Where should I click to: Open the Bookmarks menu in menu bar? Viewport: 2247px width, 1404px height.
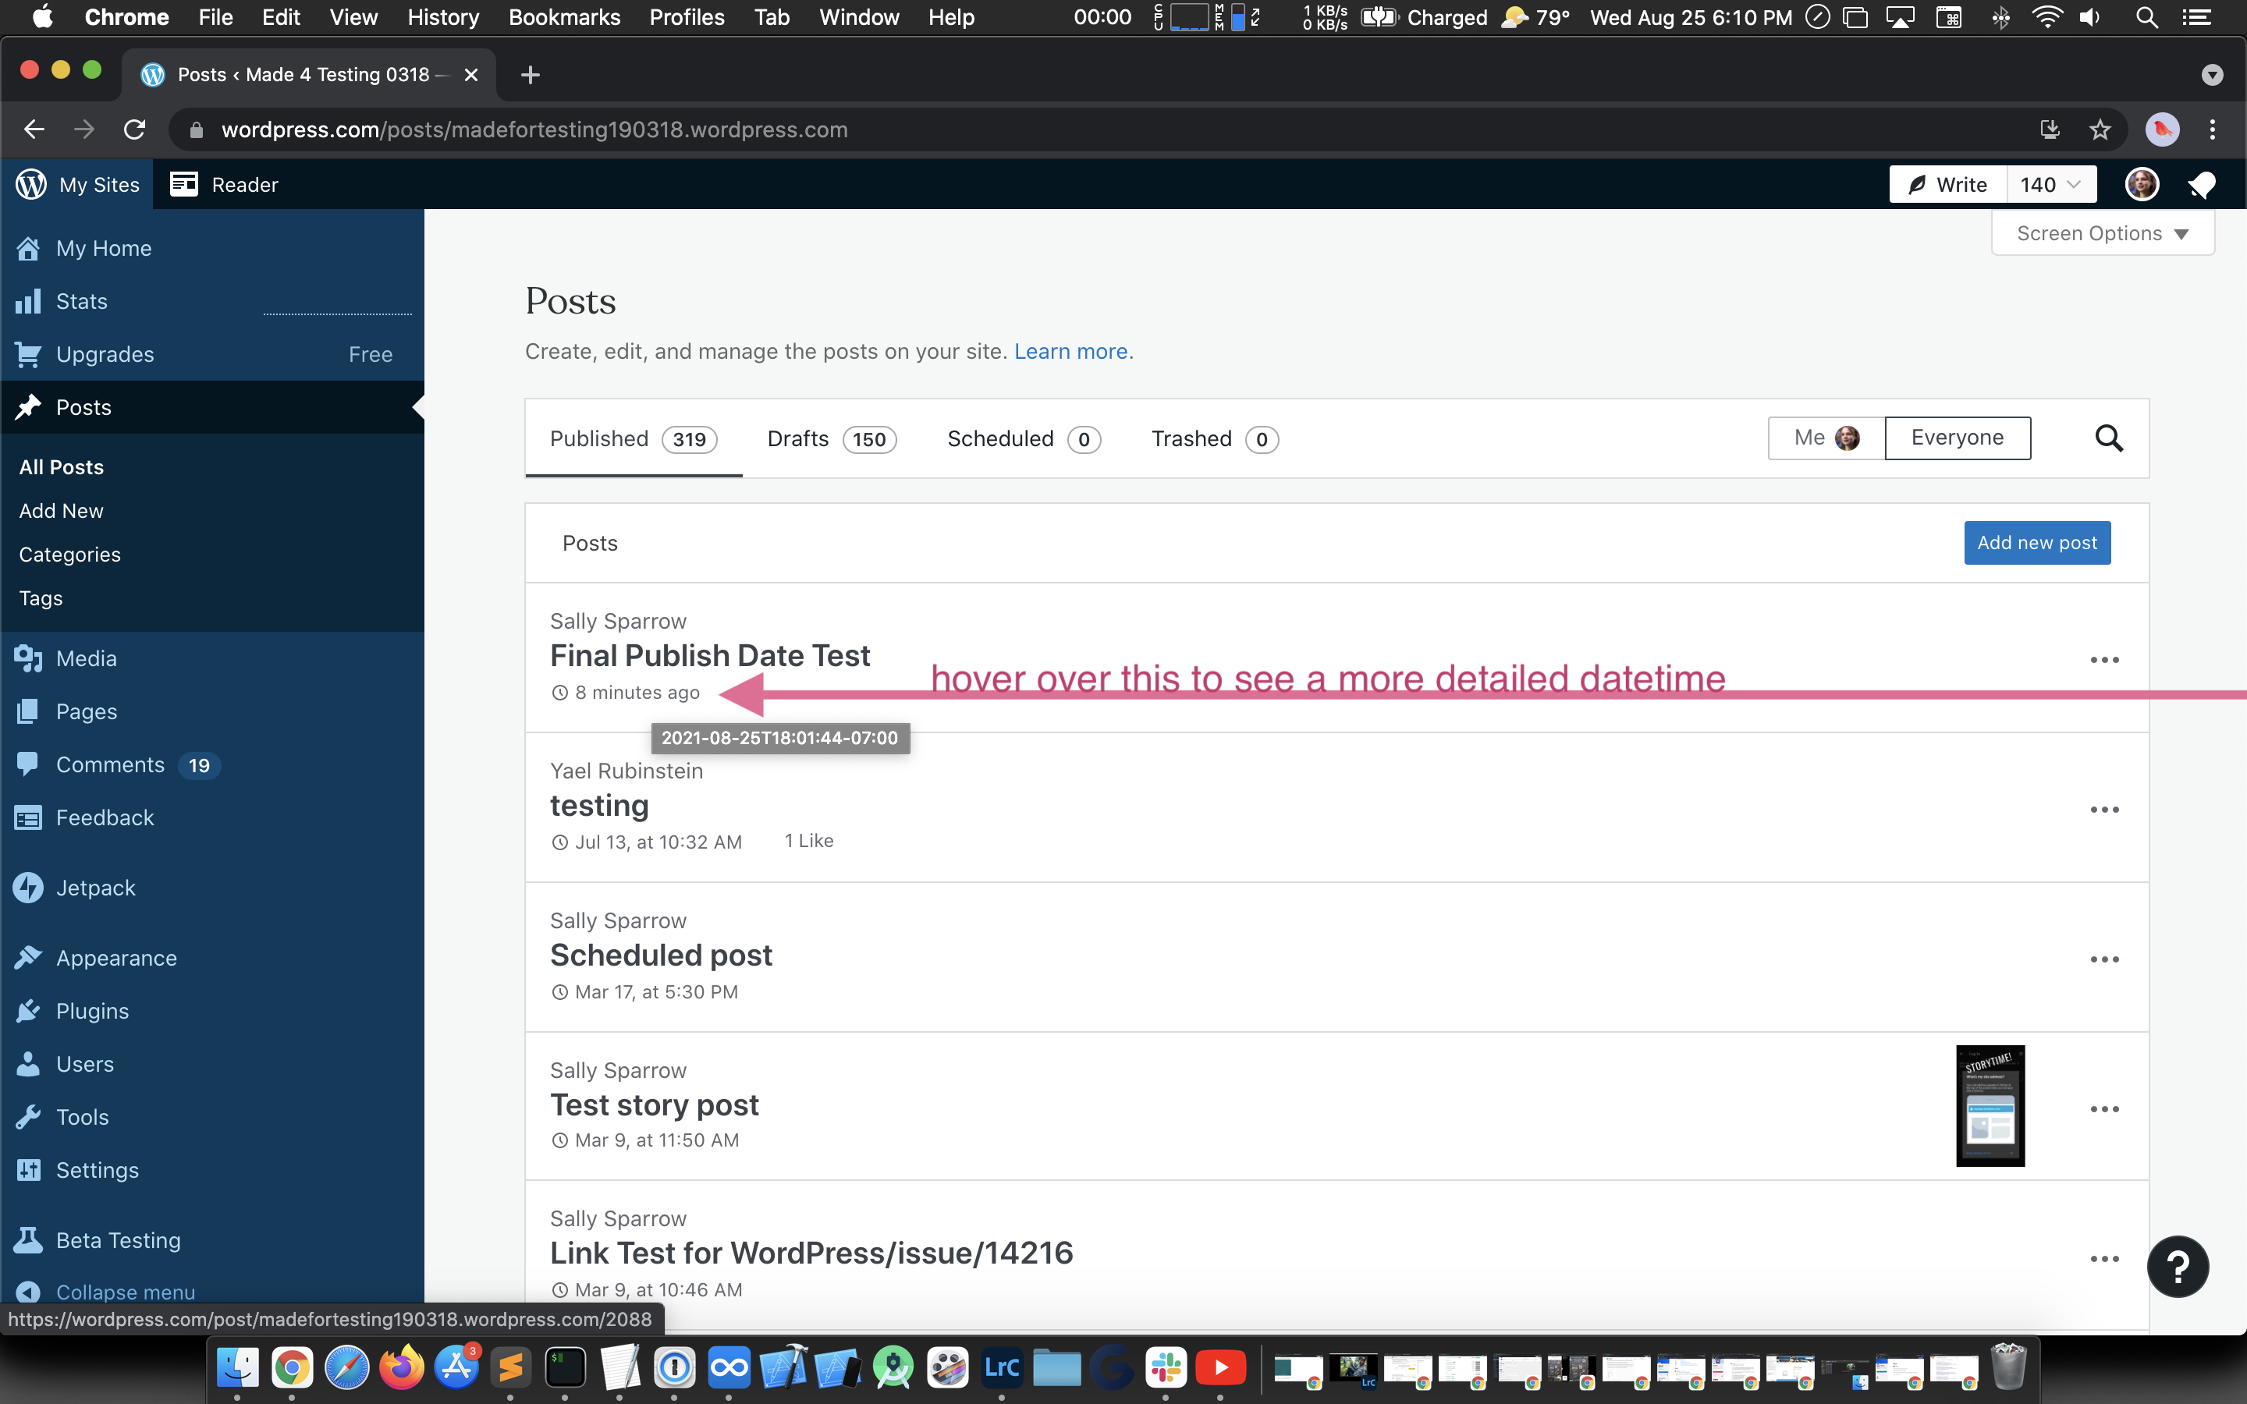click(x=563, y=16)
